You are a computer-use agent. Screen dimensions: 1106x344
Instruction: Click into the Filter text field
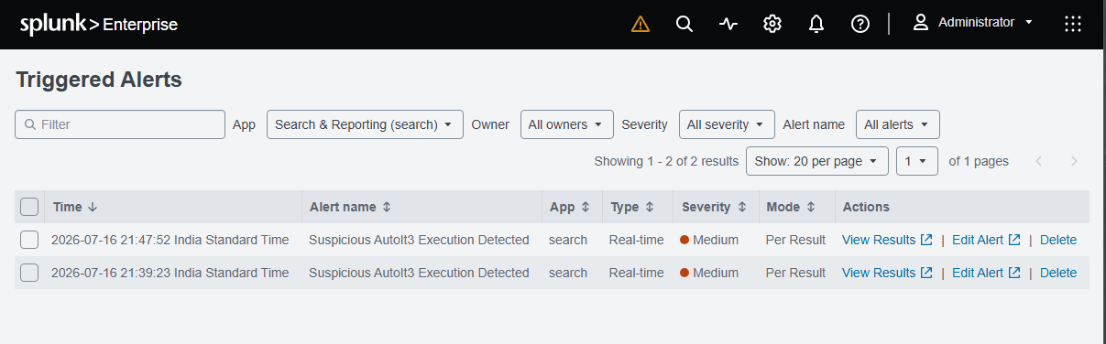coord(120,124)
